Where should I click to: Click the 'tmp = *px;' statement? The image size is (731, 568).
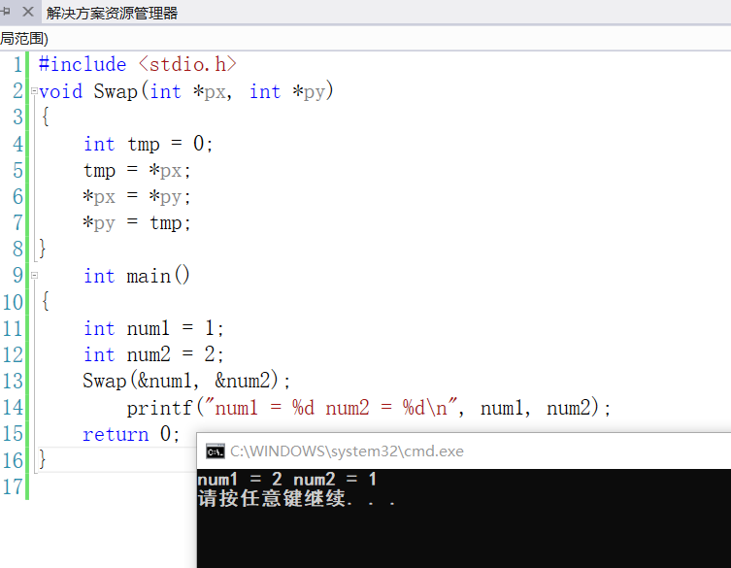click(137, 170)
